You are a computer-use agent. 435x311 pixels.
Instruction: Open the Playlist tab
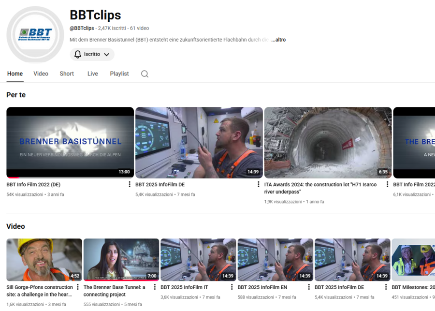[x=119, y=74]
